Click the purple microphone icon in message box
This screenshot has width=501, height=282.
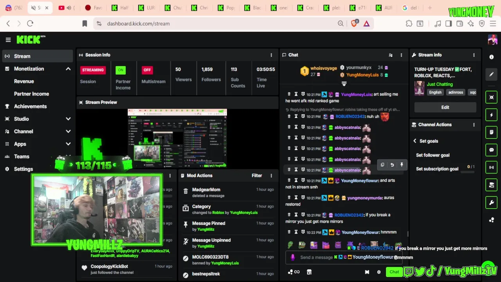[x=292, y=257]
